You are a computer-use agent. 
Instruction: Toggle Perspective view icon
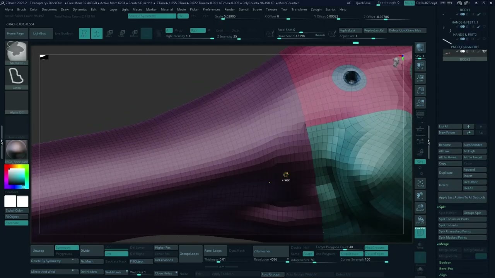click(x=420, y=115)
